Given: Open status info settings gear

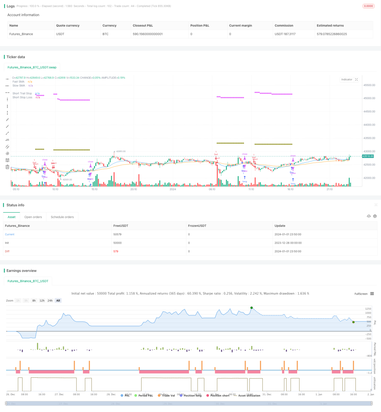Looking at the screenshot, I should pos(375,216).
